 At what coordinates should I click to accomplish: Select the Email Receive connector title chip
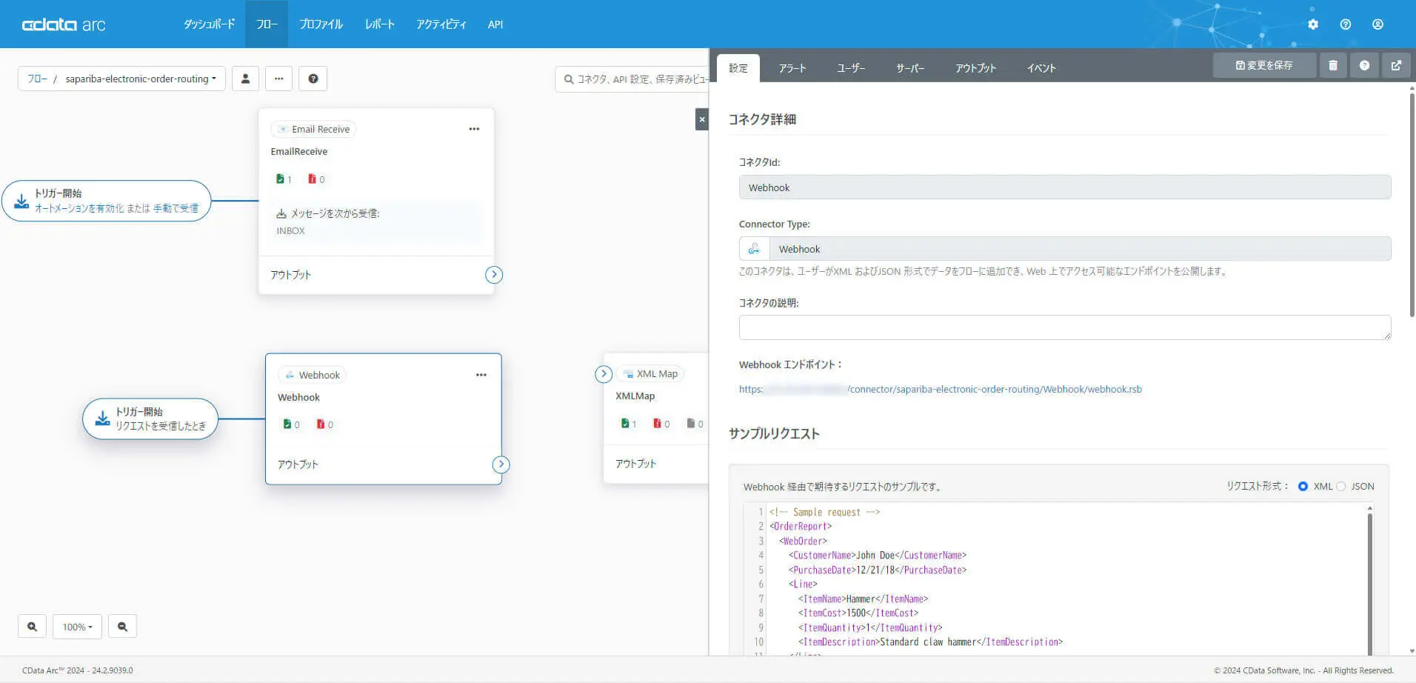pos(313,129)
